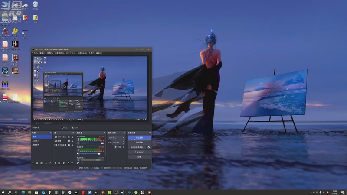Float the Sources dock panel
This screenshot has height=195, width=347.
click(73, 133)
